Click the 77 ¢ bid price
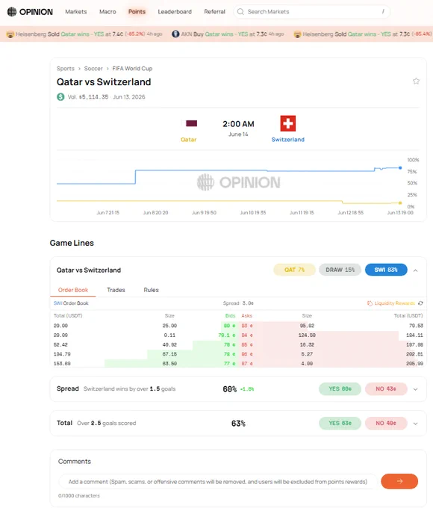This screenshot has height=508, width=433. [x=229, y=364]
